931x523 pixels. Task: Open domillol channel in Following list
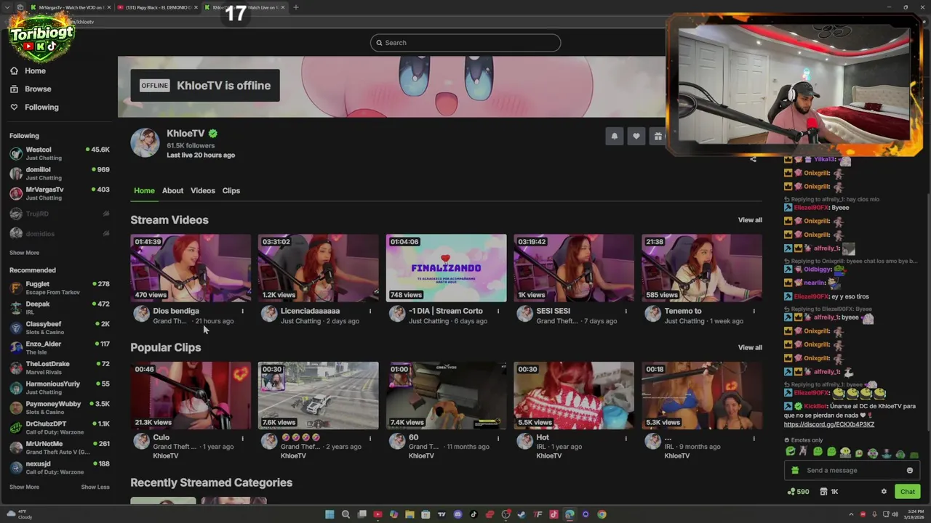tap(59, 173)
